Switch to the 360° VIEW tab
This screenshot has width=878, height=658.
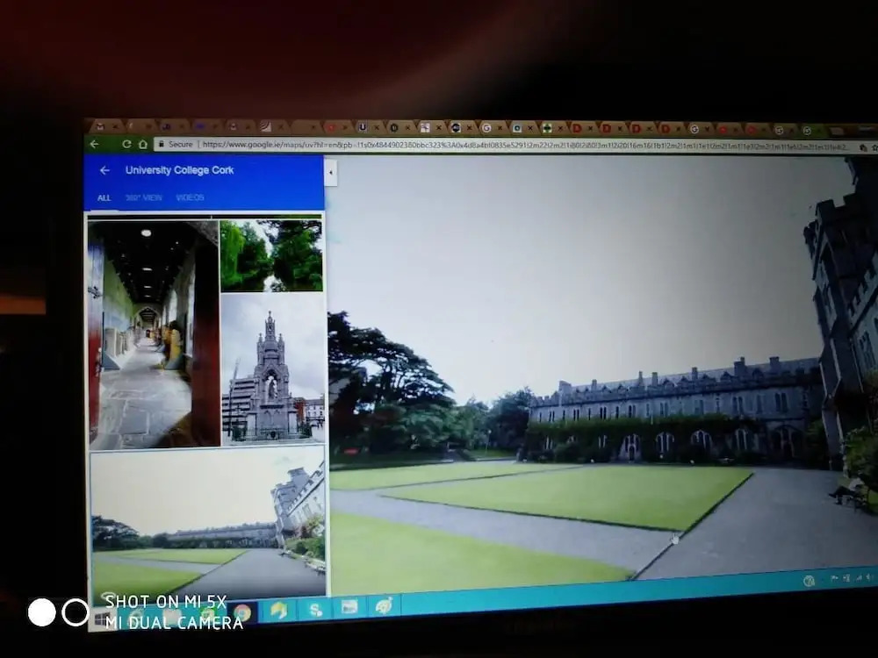144,198
